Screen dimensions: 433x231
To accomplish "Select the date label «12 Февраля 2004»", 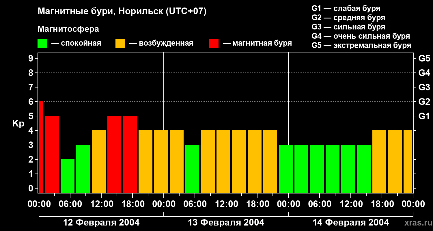I will (x=101, y=222).
